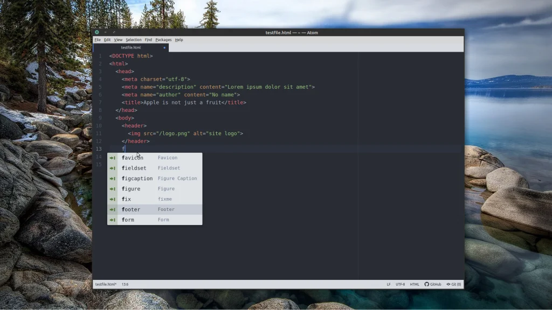552x310 pixels.
Task: Open the File menu
Action: coord(98,40)
